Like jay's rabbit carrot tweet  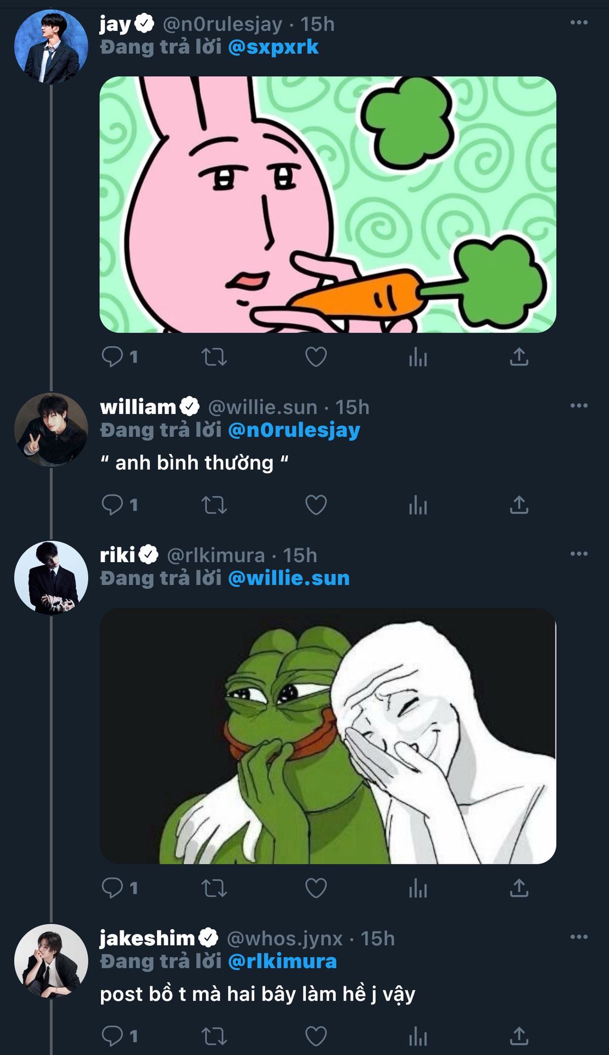[316, 357]
